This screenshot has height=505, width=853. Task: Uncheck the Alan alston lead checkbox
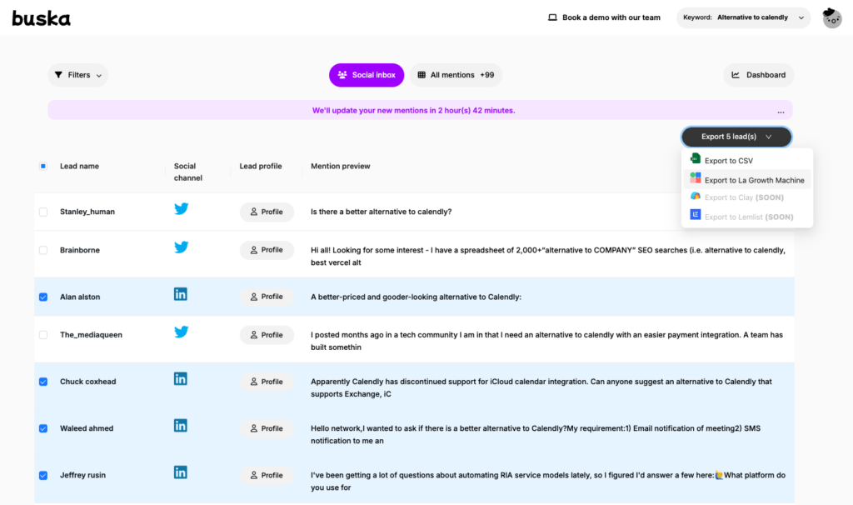pyautogui.click(x=43, y=297)
